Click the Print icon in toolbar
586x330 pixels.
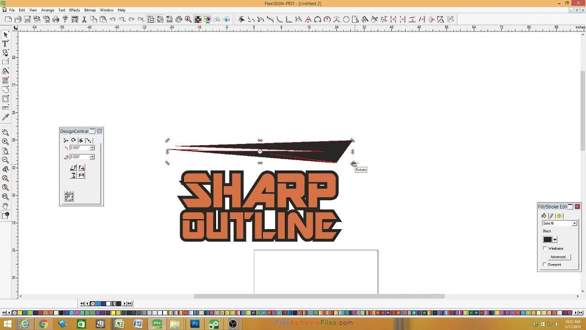pyautogui.click(x=56, y=19)
